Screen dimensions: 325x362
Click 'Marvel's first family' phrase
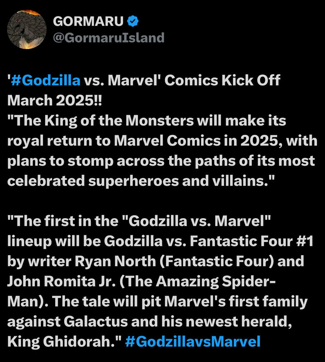tap(236, 301)
